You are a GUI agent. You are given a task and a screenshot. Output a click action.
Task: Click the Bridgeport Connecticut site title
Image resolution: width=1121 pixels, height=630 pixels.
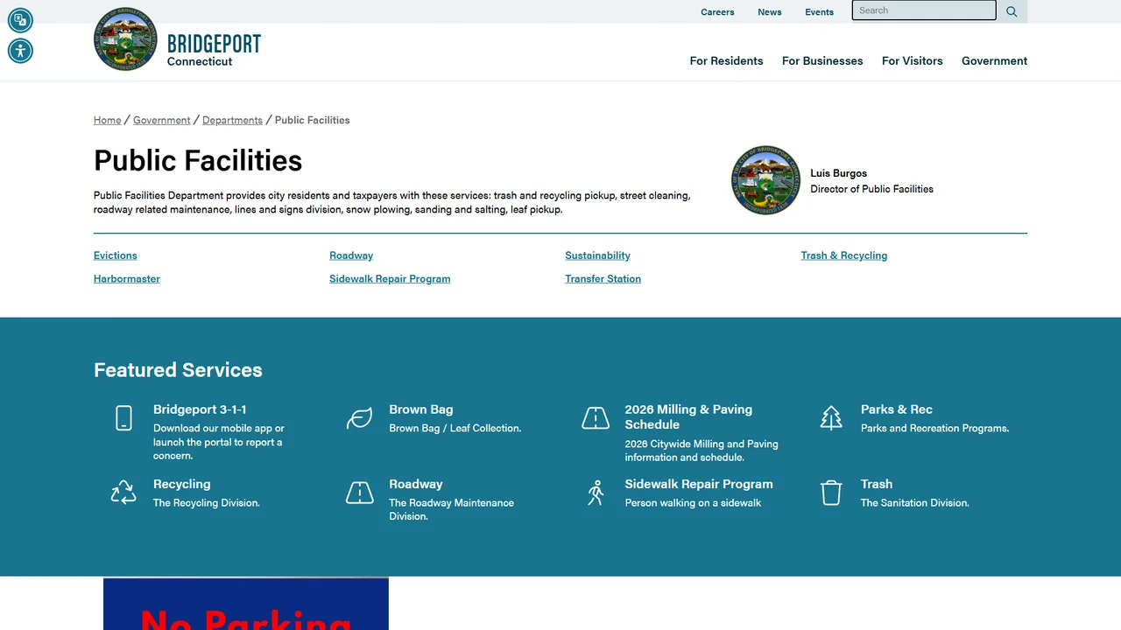click(214, 50)
